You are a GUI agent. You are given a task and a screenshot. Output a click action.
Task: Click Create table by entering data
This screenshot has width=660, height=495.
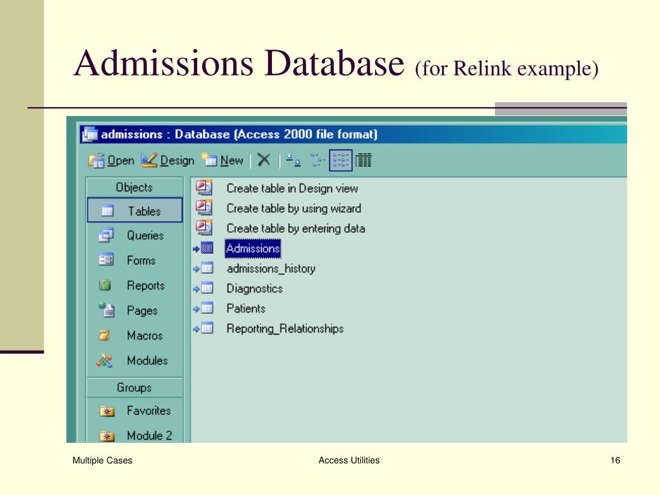click(x=295, y=229)
